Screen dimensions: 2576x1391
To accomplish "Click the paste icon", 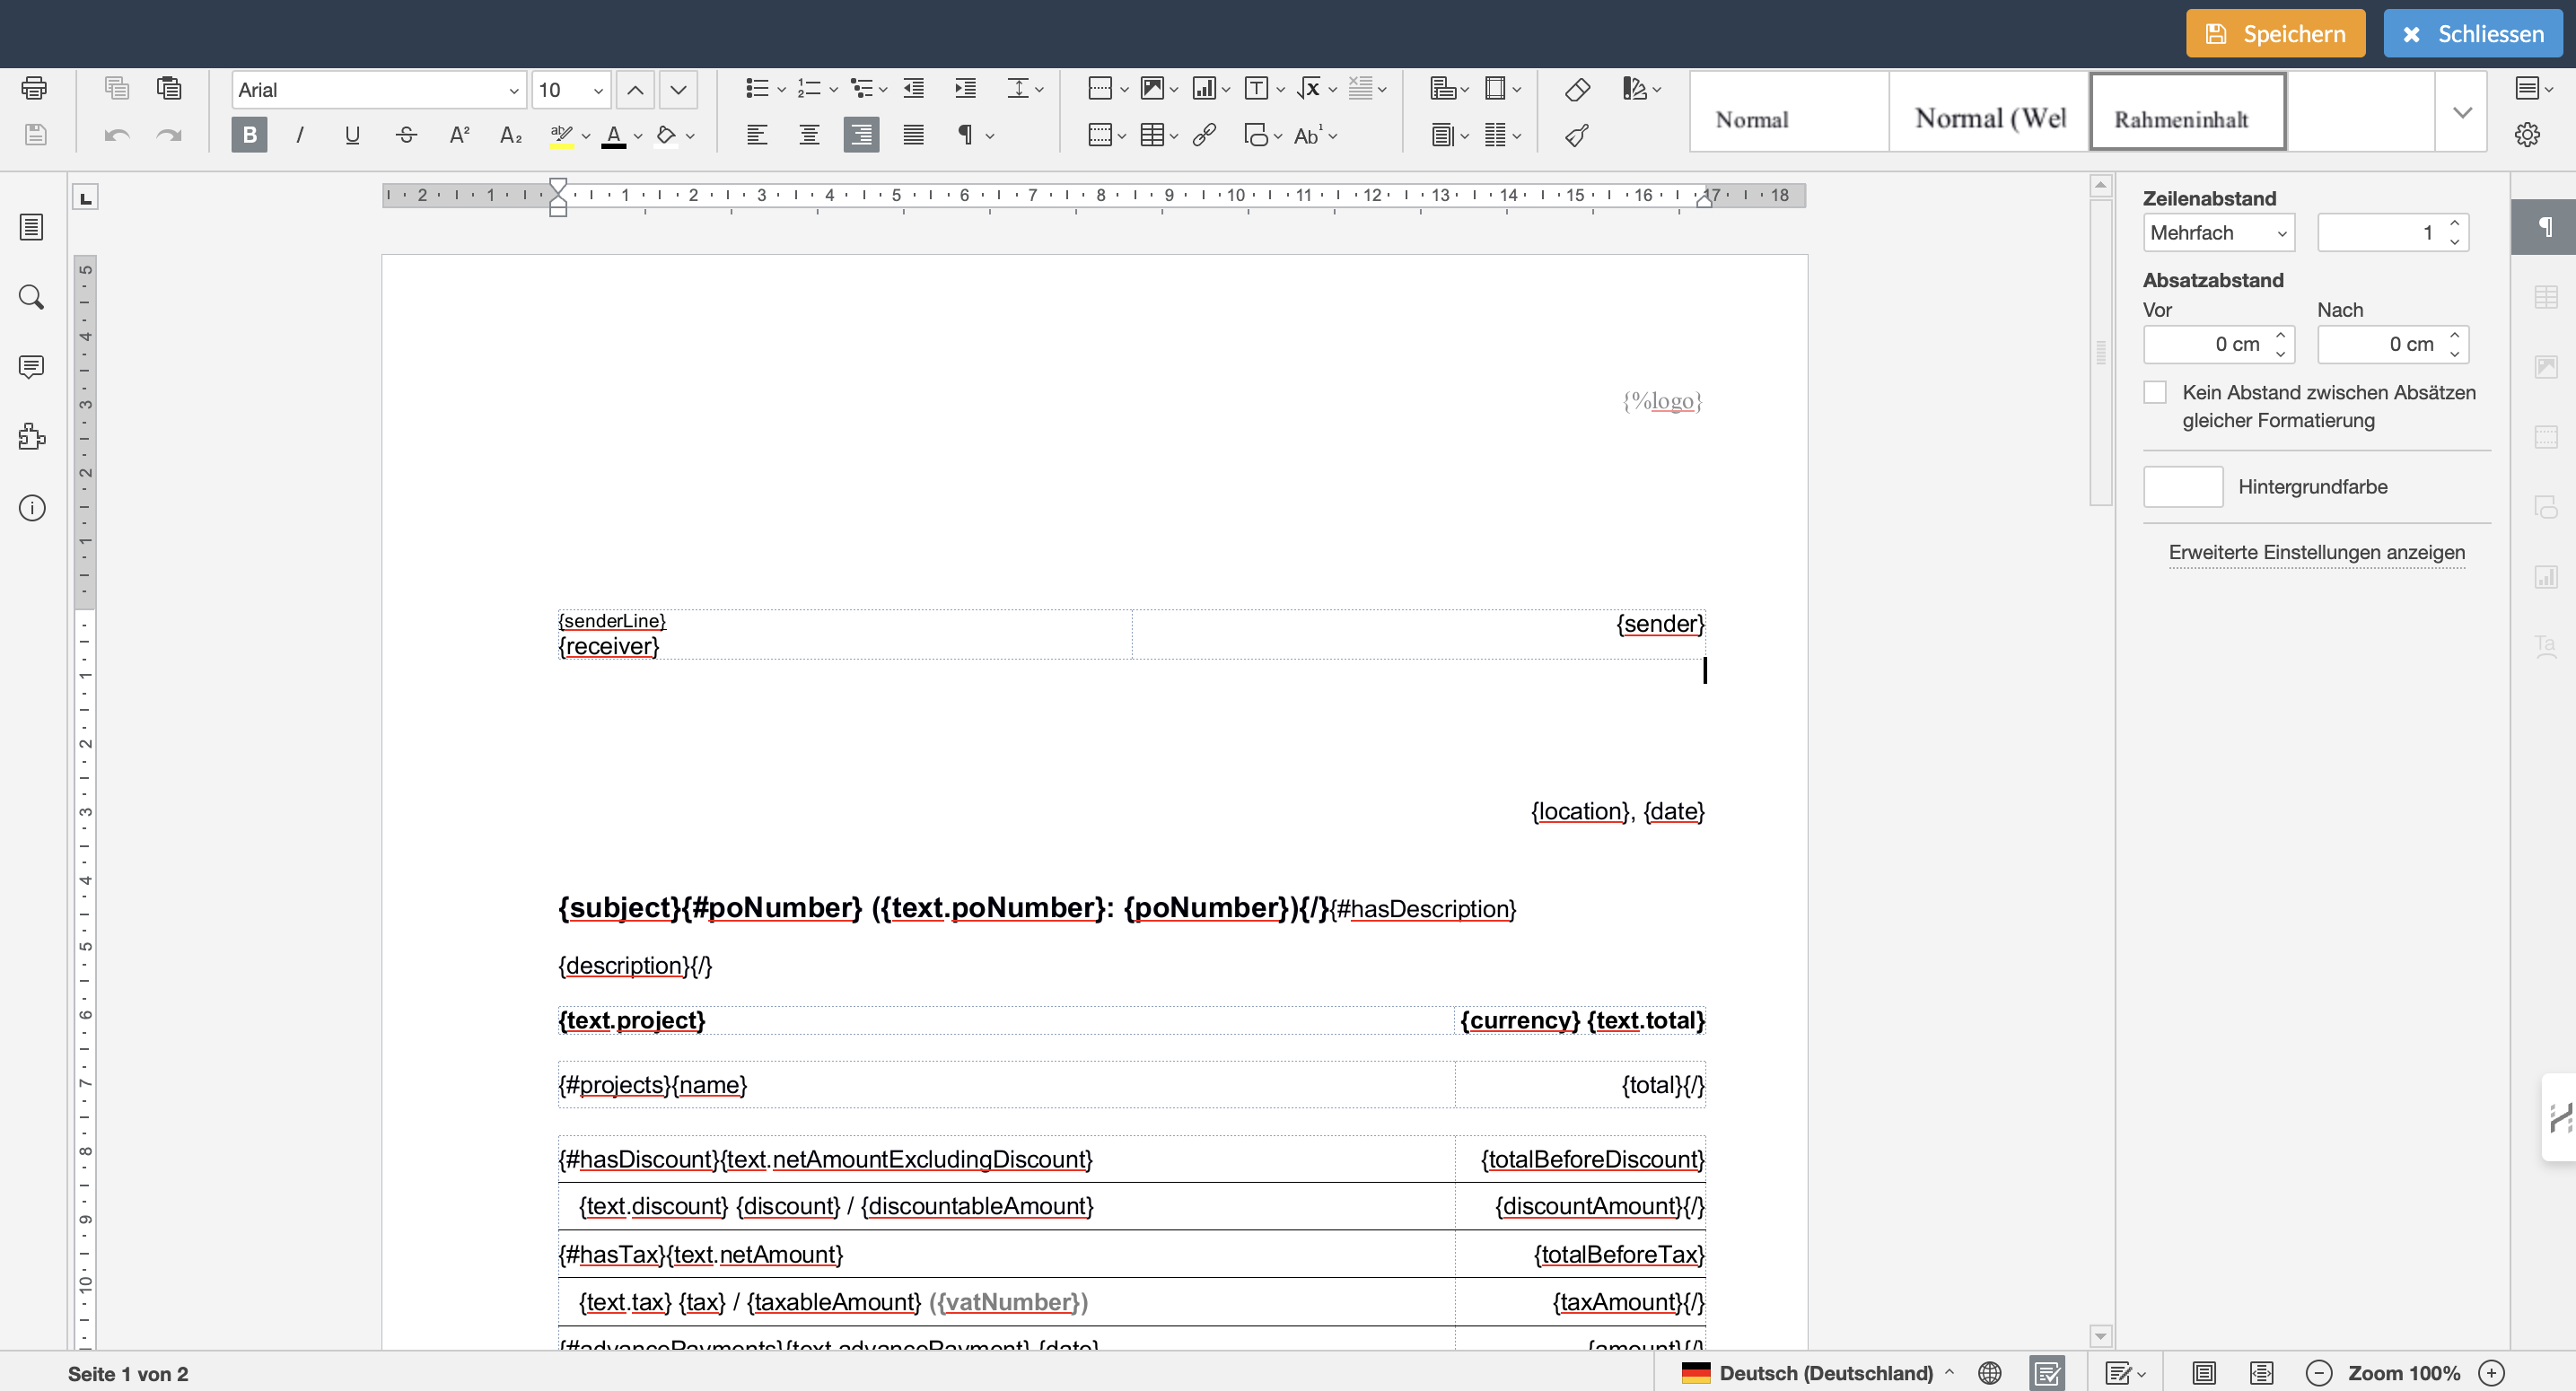I will [x=169, y=88].
